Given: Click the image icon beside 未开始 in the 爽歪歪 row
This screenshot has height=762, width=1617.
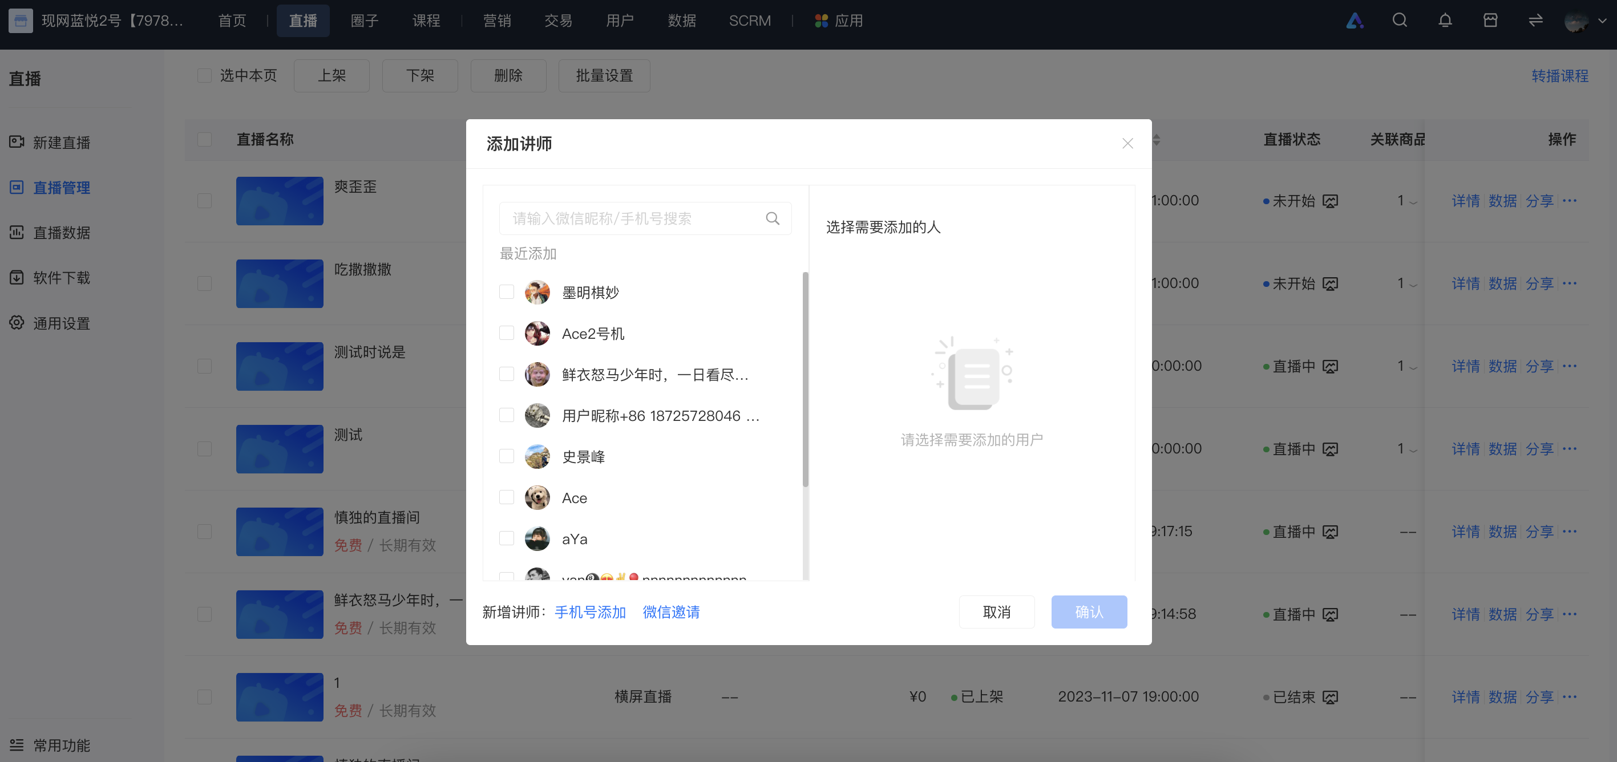Looking at the screenshot, I should tap(1330, 201).
